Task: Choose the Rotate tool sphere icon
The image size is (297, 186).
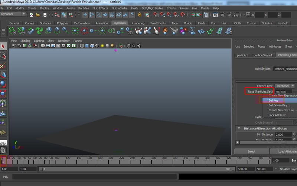Action: coord(3,84)
